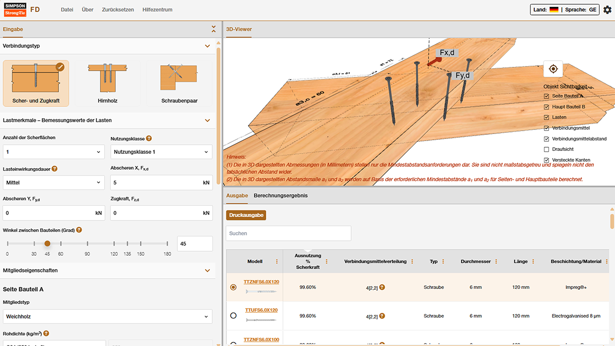Enable the Draufsicht visibility checkbox
Viewport: 615px width, 346px height.
click(546, 149)
